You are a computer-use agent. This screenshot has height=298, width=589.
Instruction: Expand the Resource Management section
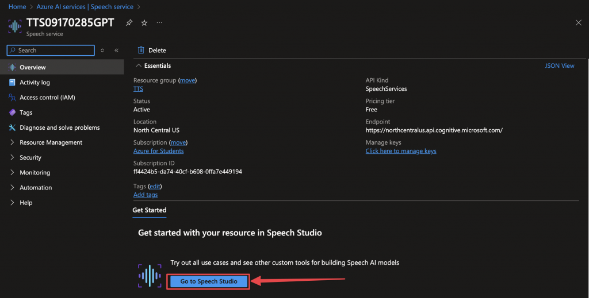click(x=51, y=142)
